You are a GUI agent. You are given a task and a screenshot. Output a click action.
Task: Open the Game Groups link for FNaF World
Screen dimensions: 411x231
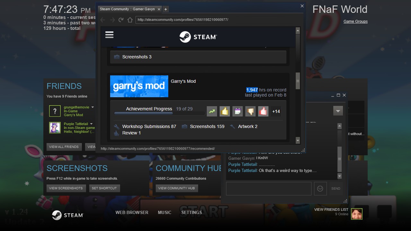click(355, 21)
